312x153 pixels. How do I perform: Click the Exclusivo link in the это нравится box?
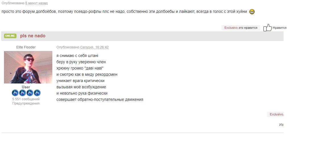(x=231, y=28)
